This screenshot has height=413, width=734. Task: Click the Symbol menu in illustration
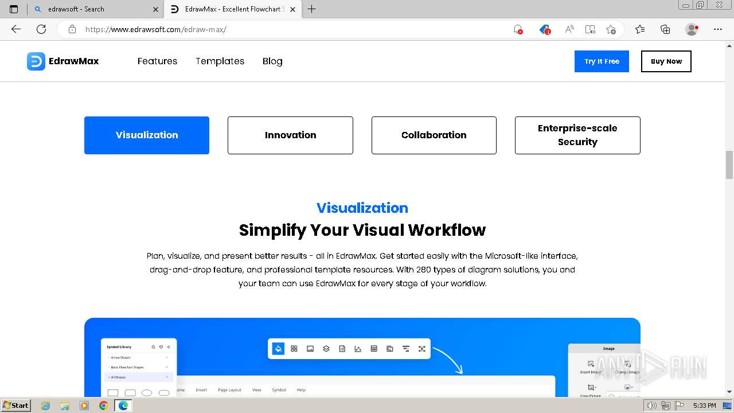pos(279,390)
